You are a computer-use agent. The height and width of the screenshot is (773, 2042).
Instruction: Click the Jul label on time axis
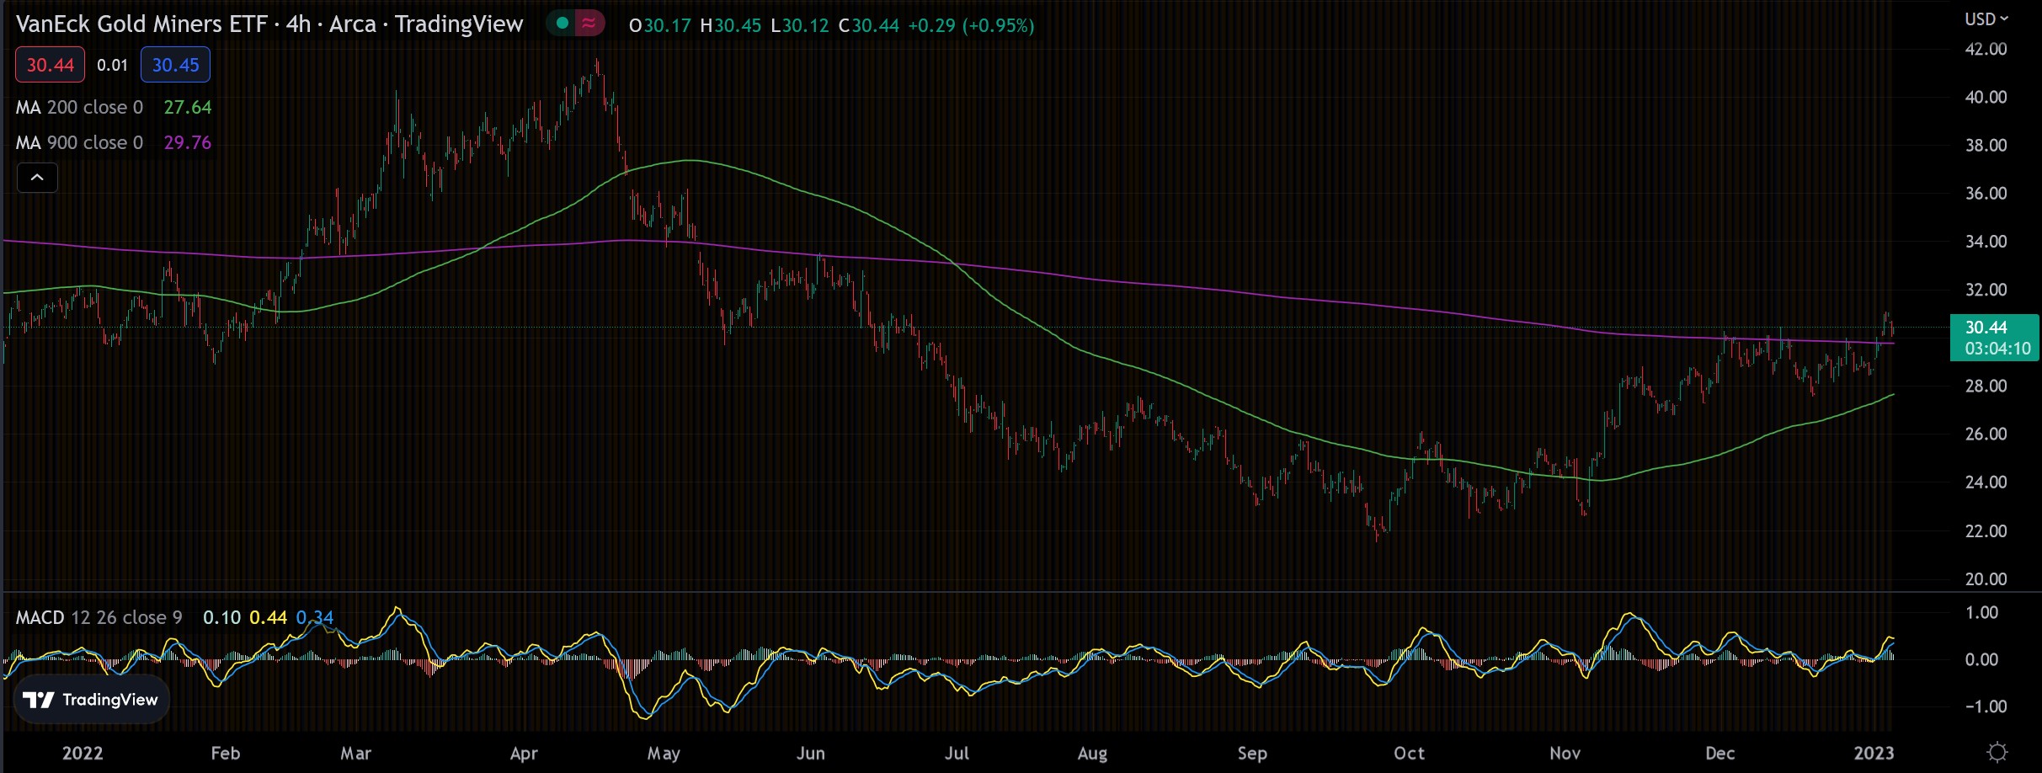957,753
